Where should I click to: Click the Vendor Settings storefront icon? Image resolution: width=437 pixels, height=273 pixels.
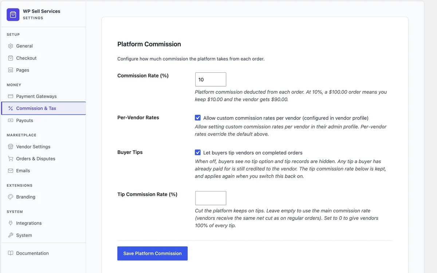point(11,146)
